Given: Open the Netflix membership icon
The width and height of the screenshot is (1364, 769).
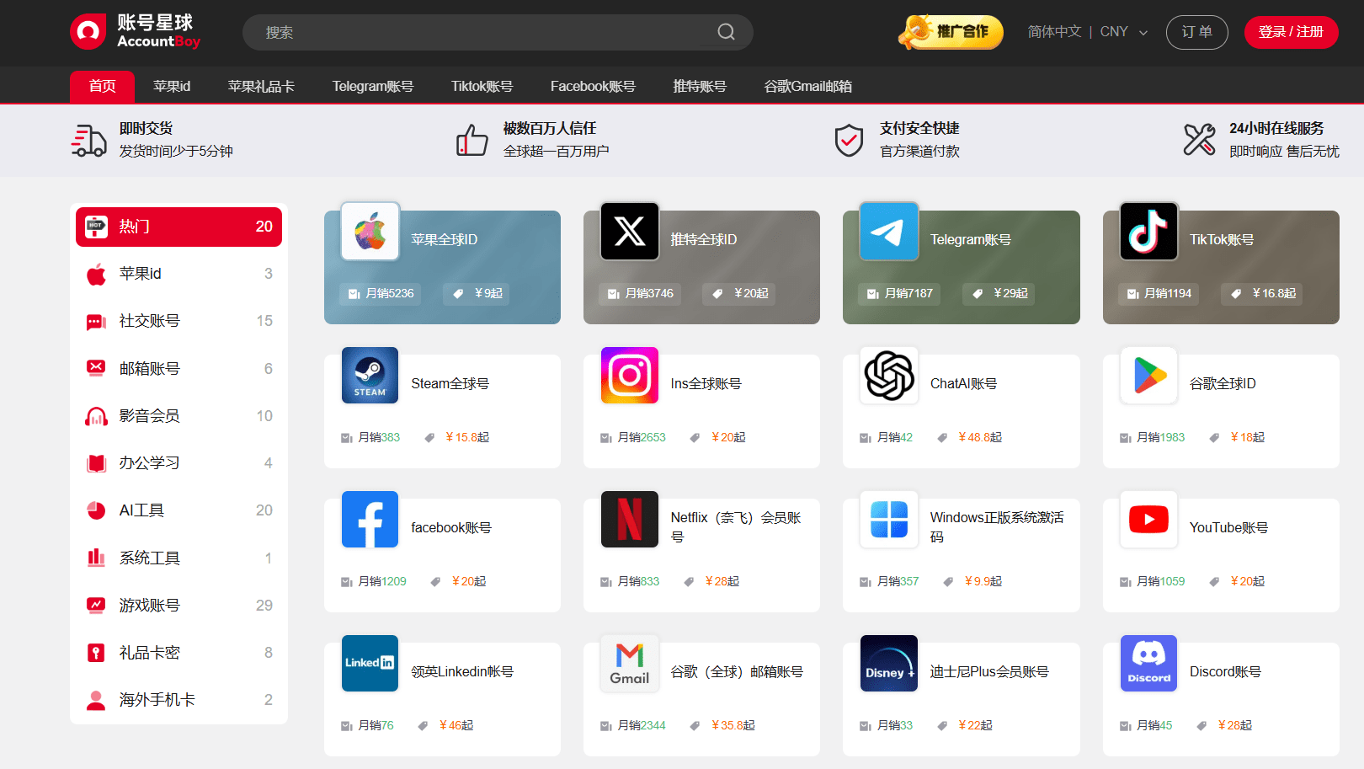Looking at the screenshot, I should click(629, 520).
